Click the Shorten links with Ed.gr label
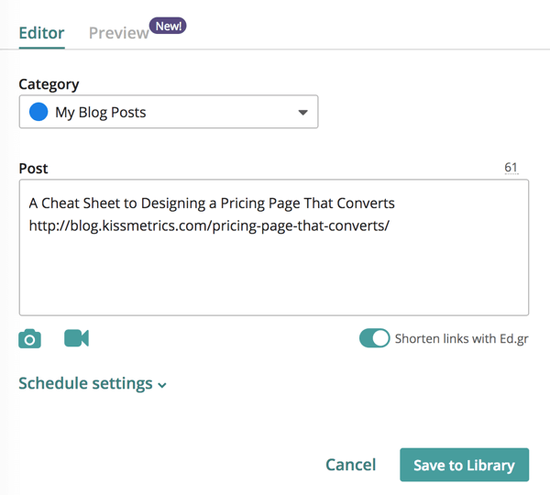550x495 pixels. pyautogui.click(x=461, y=338)
